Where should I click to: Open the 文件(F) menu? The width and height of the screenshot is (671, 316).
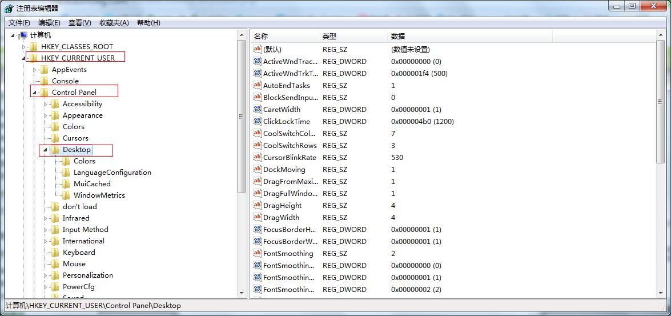(x=19, y=23)
